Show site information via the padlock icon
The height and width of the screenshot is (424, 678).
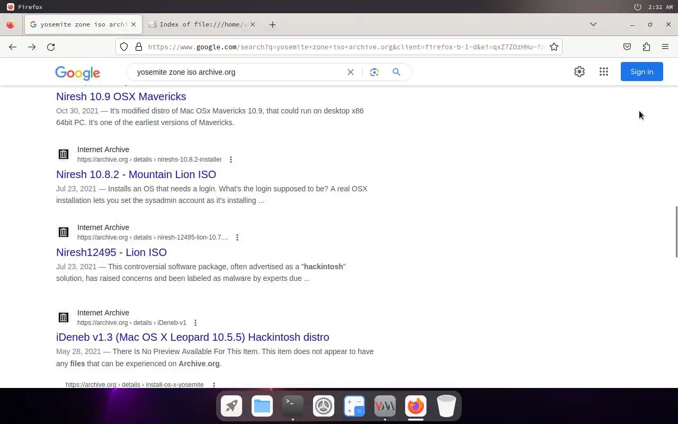(x=139, y=47)
